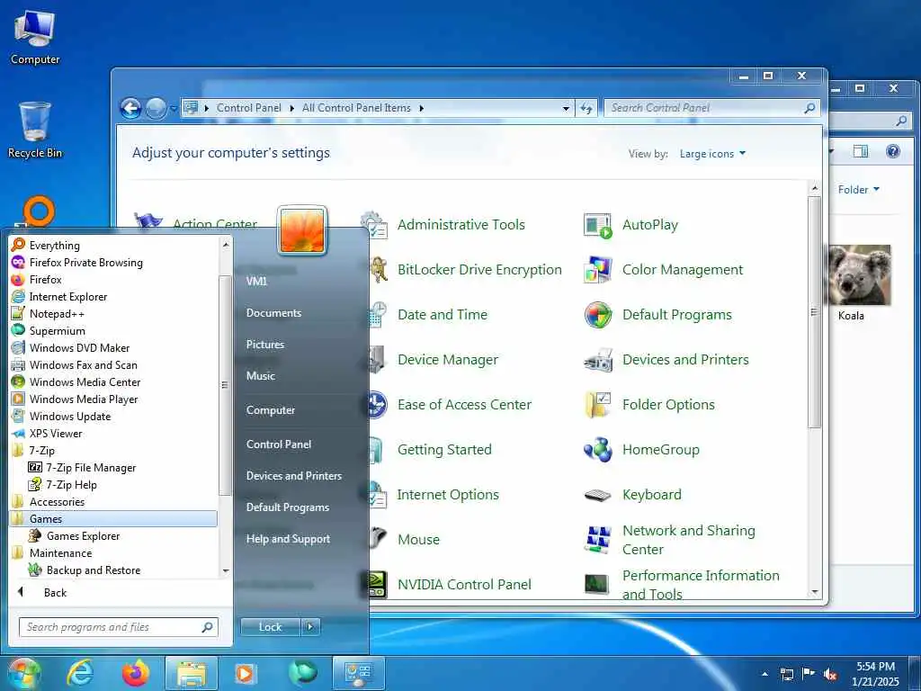
Task: Select the Koala thumbnail in back window
Action: point(859,275)
